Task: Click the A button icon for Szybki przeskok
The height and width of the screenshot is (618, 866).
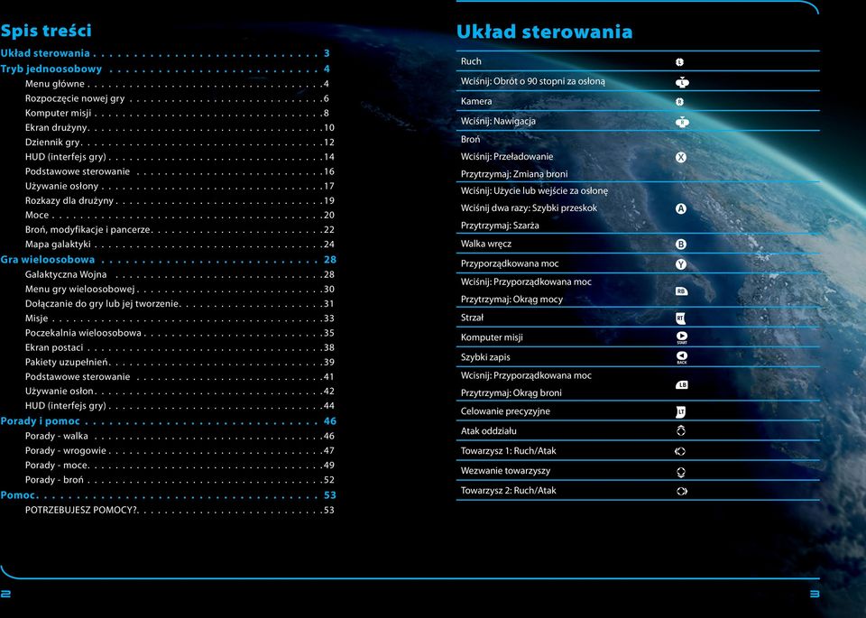Action: pos(681,208)
